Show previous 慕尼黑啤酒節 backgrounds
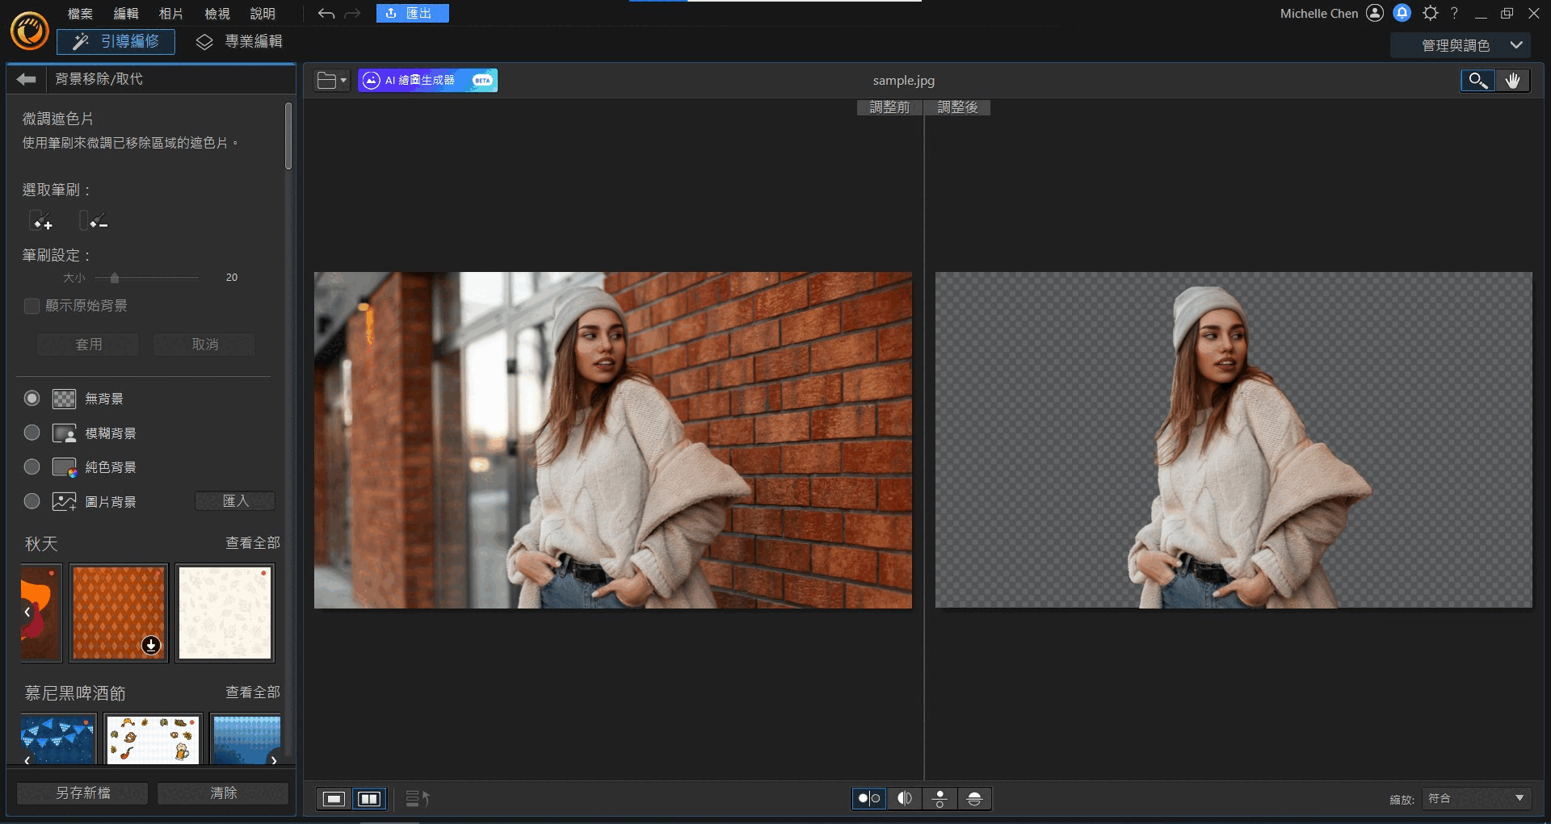Screen dimensions: 1551x824 (x=27, y=759)
